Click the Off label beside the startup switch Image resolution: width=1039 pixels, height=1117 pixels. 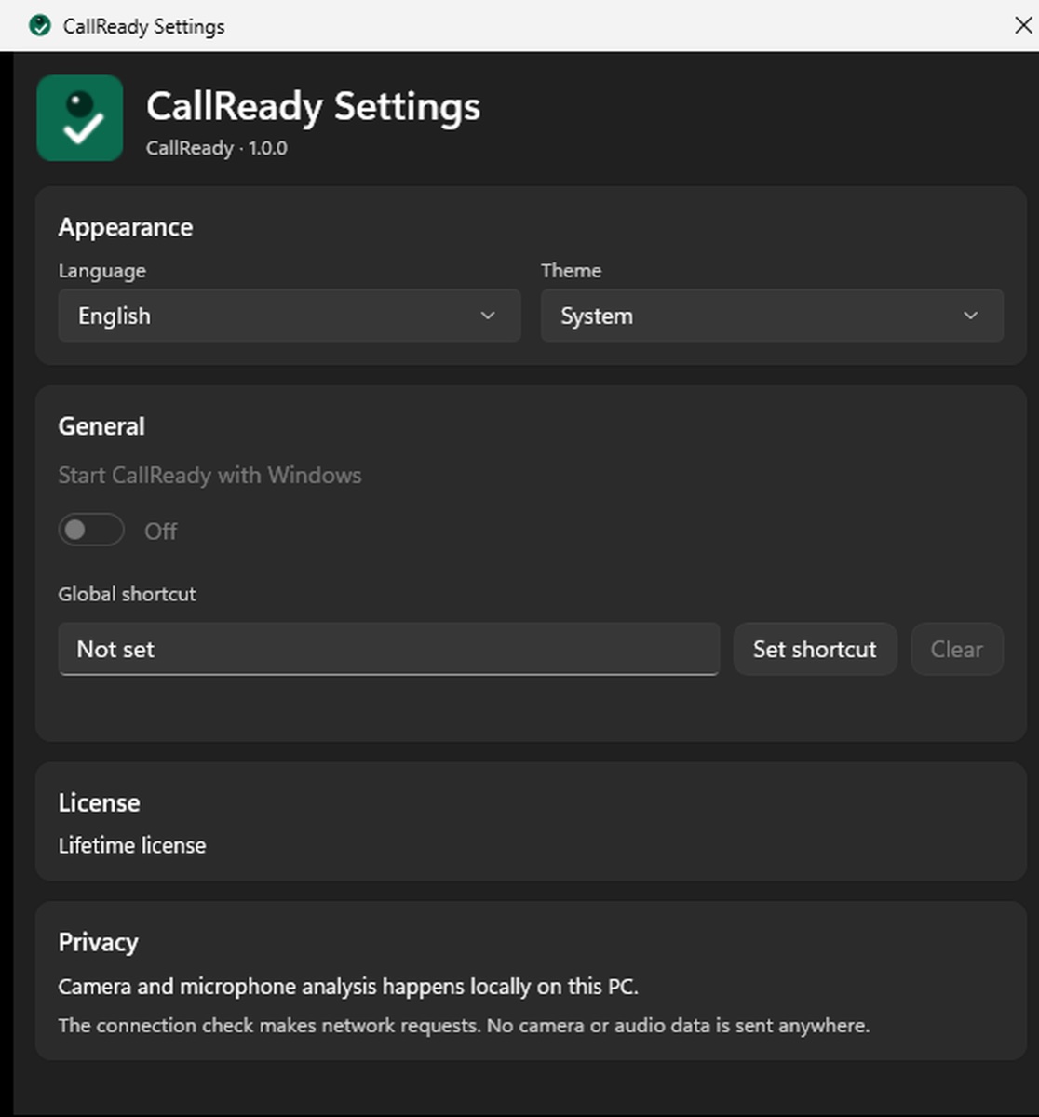(x=160, y=532)
